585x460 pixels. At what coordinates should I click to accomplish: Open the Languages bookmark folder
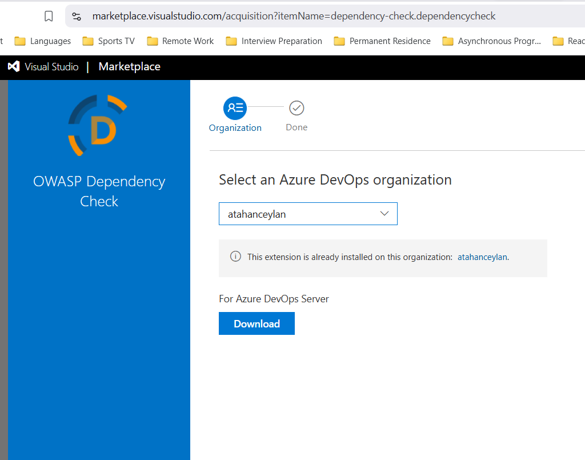point(42,41)
